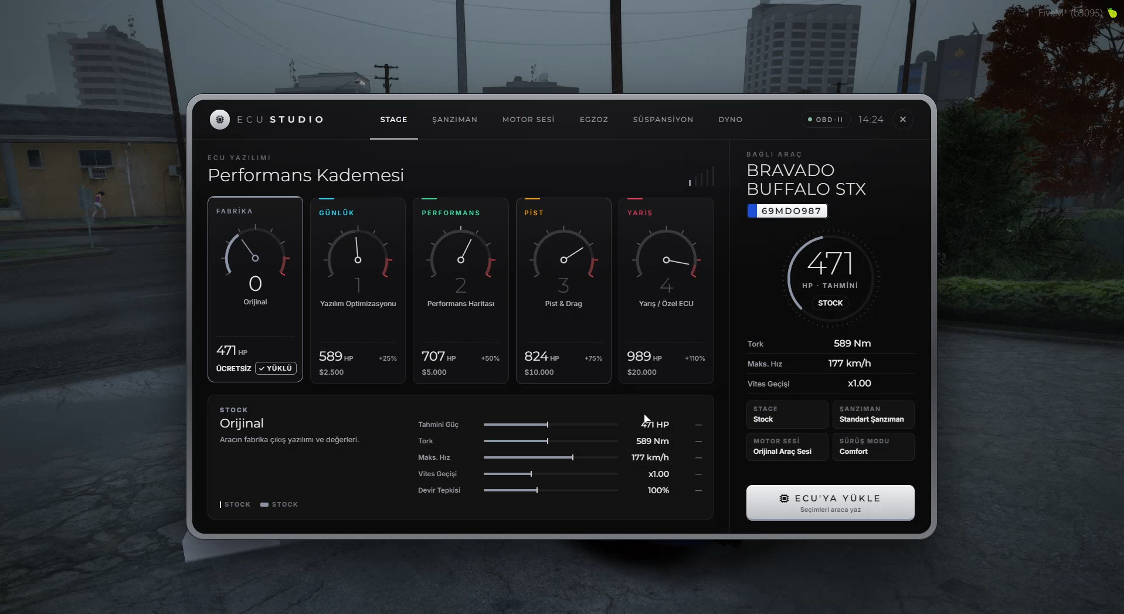Click the $2.500 price text
The height and width of the screenshot is (614, 1124).
tap(331, 372)
